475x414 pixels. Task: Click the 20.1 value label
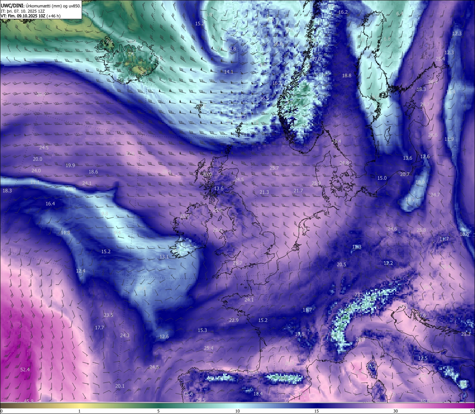(x=120, y=386)
